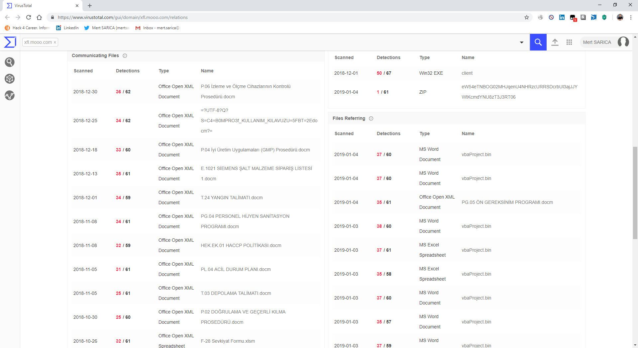Click the upload file icon
638x348 pixels.
[555, 42]
